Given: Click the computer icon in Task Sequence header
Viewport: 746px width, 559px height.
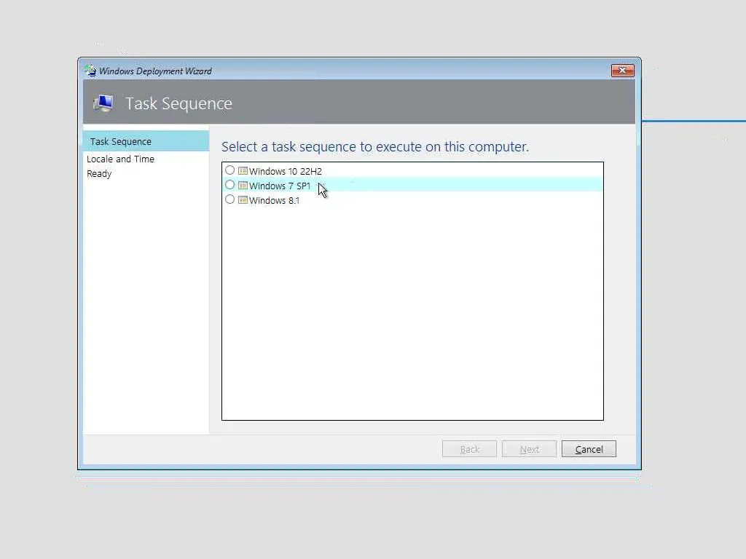Looking at the screenshot, I should click(103, 103).
